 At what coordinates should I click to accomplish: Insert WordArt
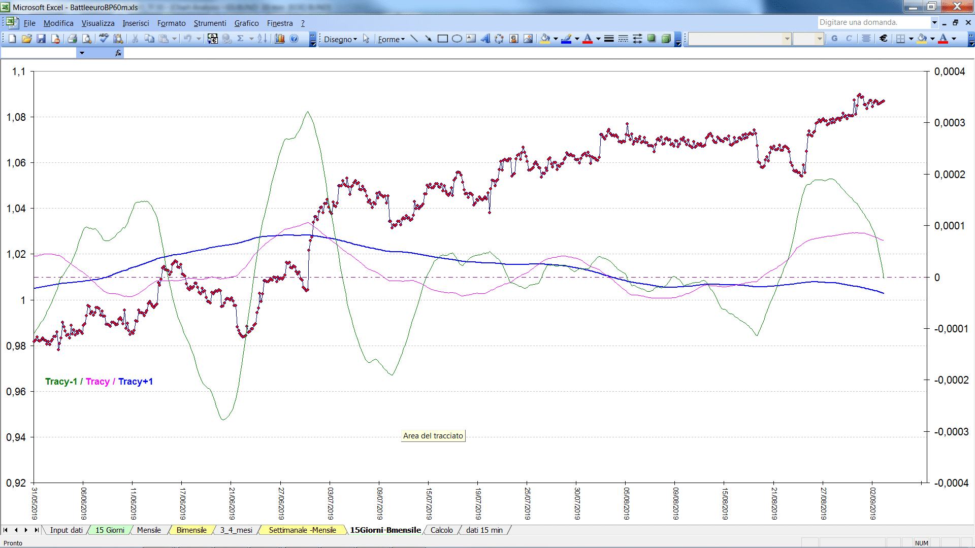coord(485,39)
